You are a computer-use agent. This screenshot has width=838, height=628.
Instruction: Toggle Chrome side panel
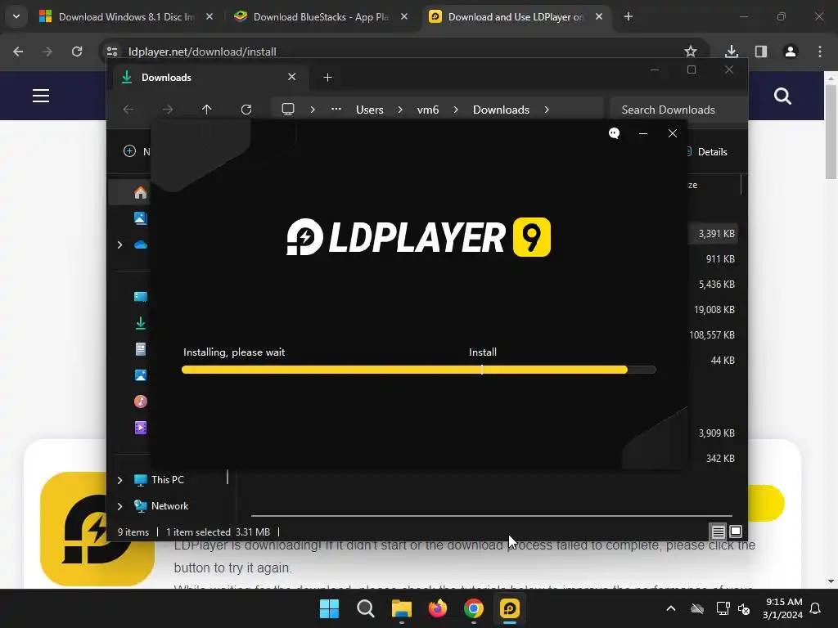pos(761,52)
